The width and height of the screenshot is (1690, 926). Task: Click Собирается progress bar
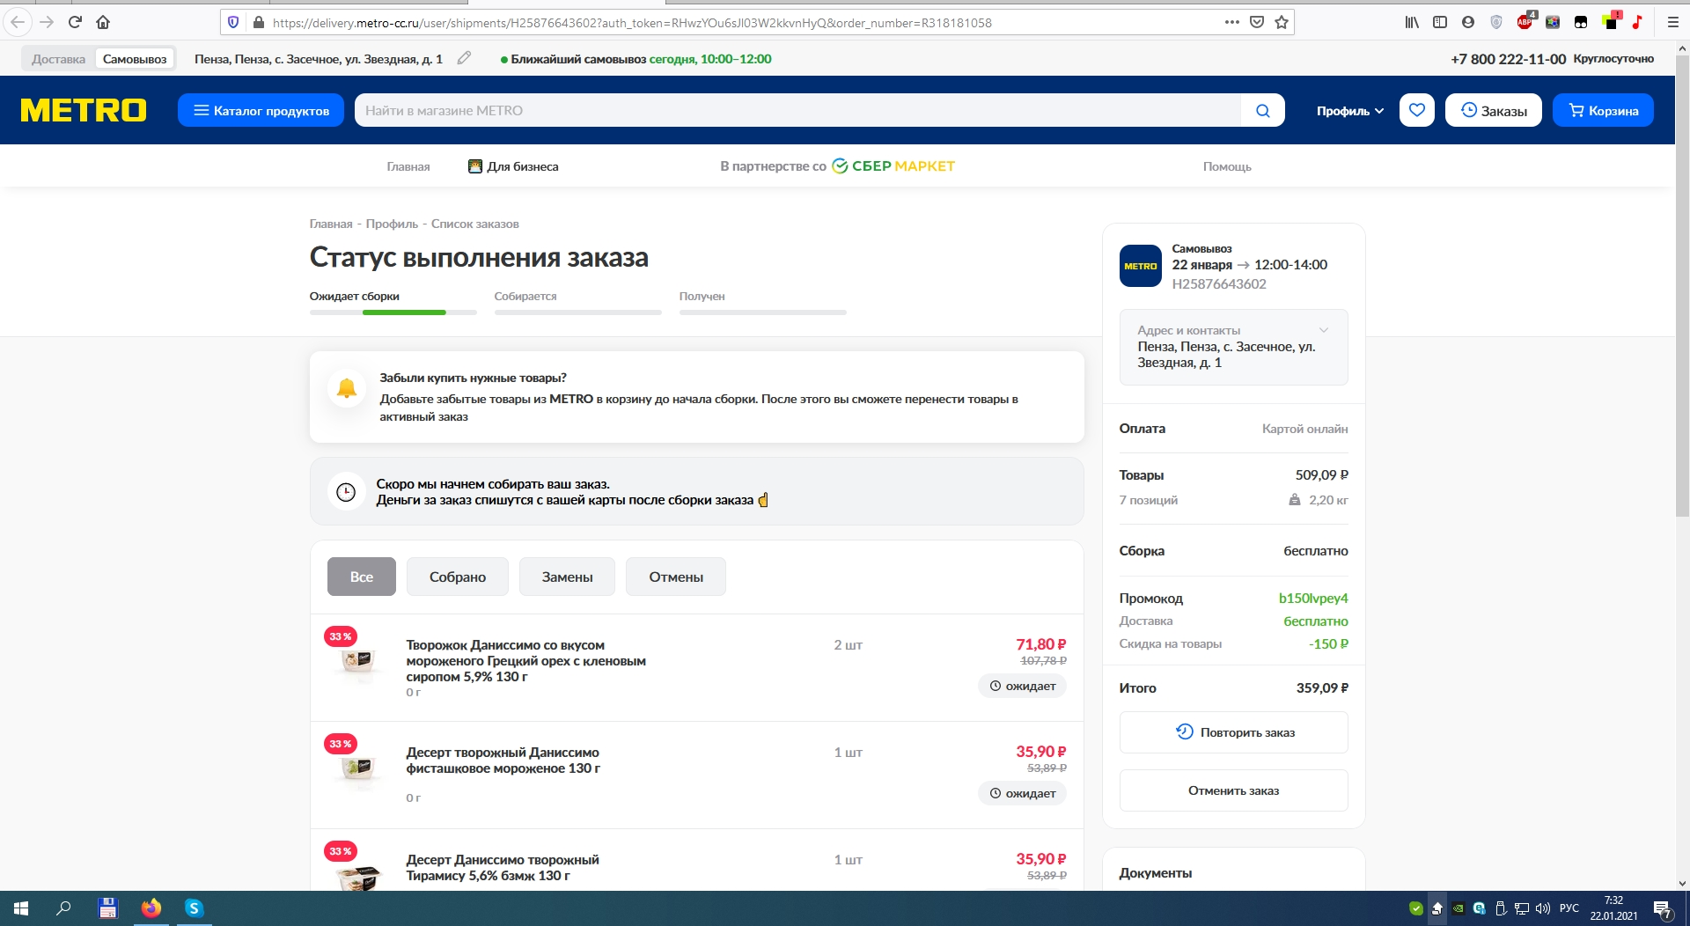pos(577,312)
